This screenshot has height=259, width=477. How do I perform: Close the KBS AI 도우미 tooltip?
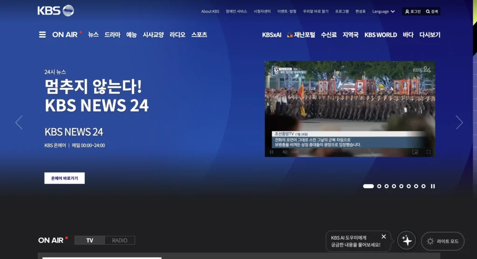(384, 237)
